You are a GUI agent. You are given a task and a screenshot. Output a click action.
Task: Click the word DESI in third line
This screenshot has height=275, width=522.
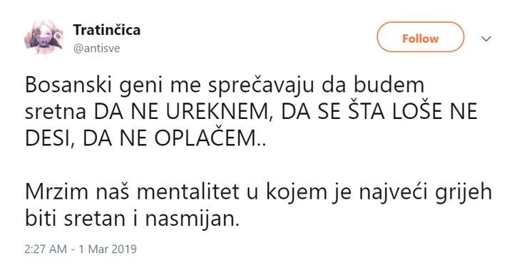[x=47, y=139]
